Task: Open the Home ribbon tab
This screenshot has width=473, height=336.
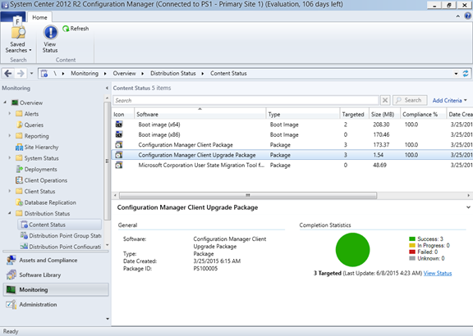Action: pyautogui.click(x=39, y=17)
